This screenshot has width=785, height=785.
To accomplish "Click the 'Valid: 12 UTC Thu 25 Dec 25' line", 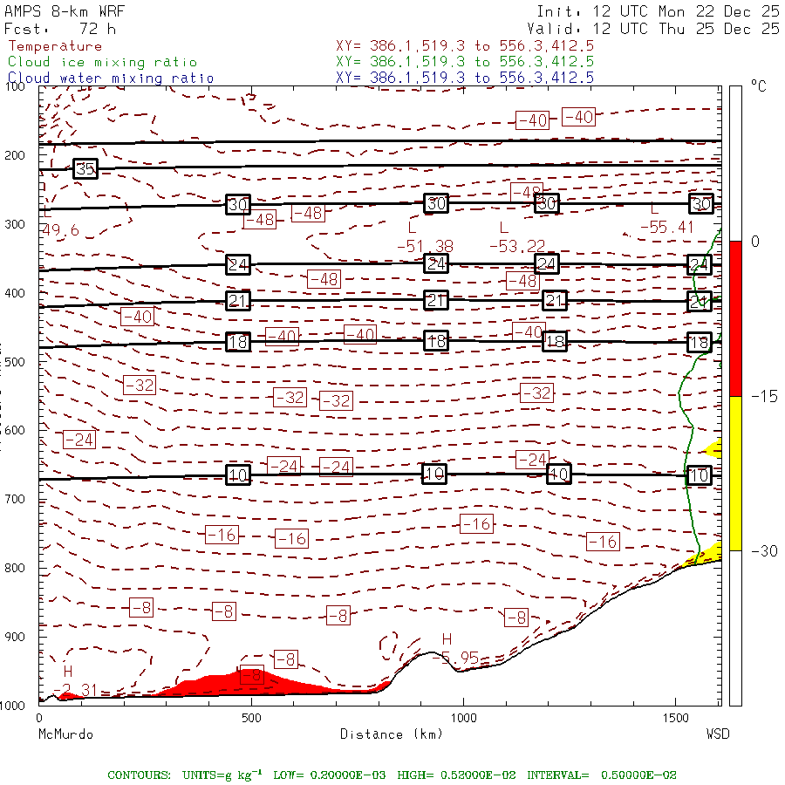I will (x=653, y=29).
